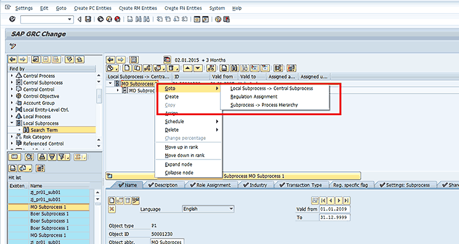The height and width of the screenshot is (244, 459).
Task: Collapse the Local Subprocess tree node
Action: click(x=12, y=123)
